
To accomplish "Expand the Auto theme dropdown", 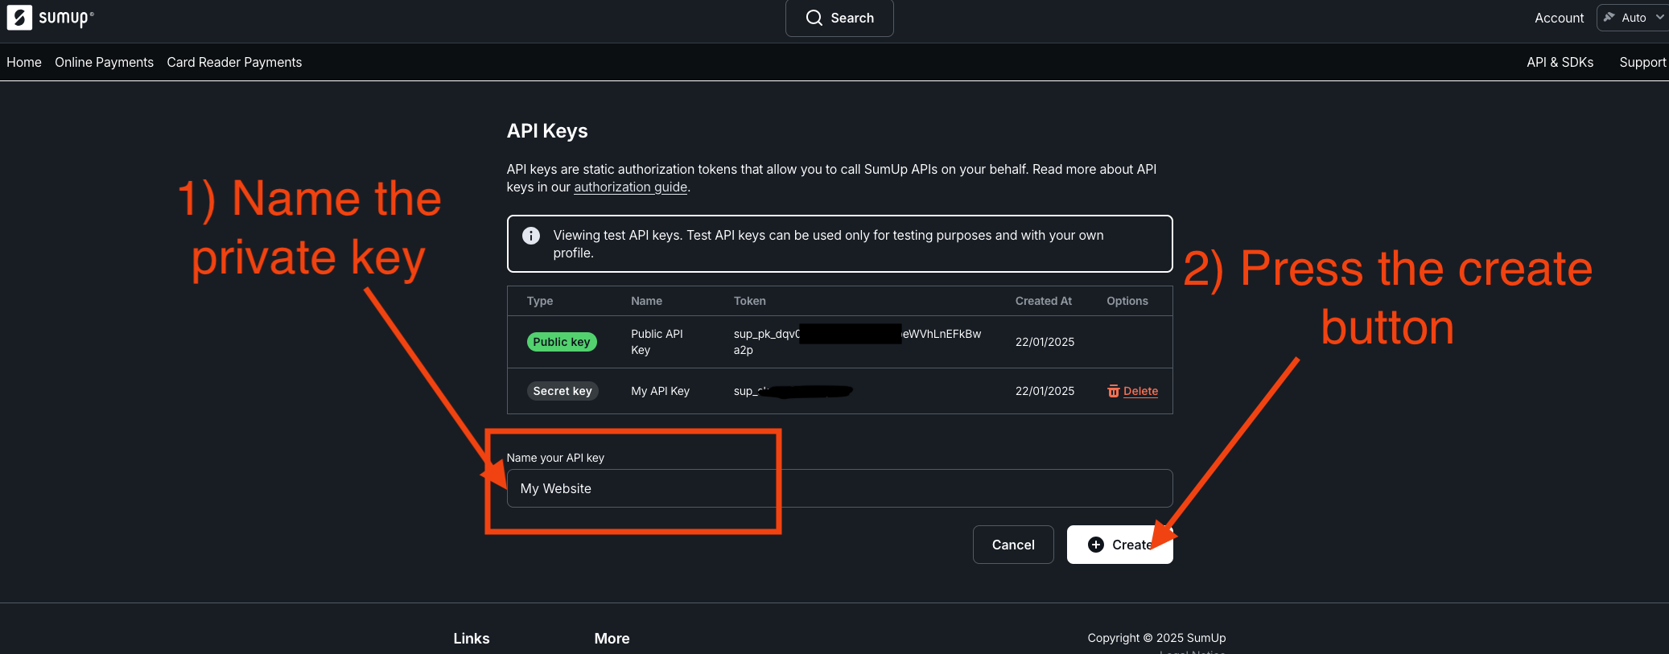I will tap(1634, 18).
